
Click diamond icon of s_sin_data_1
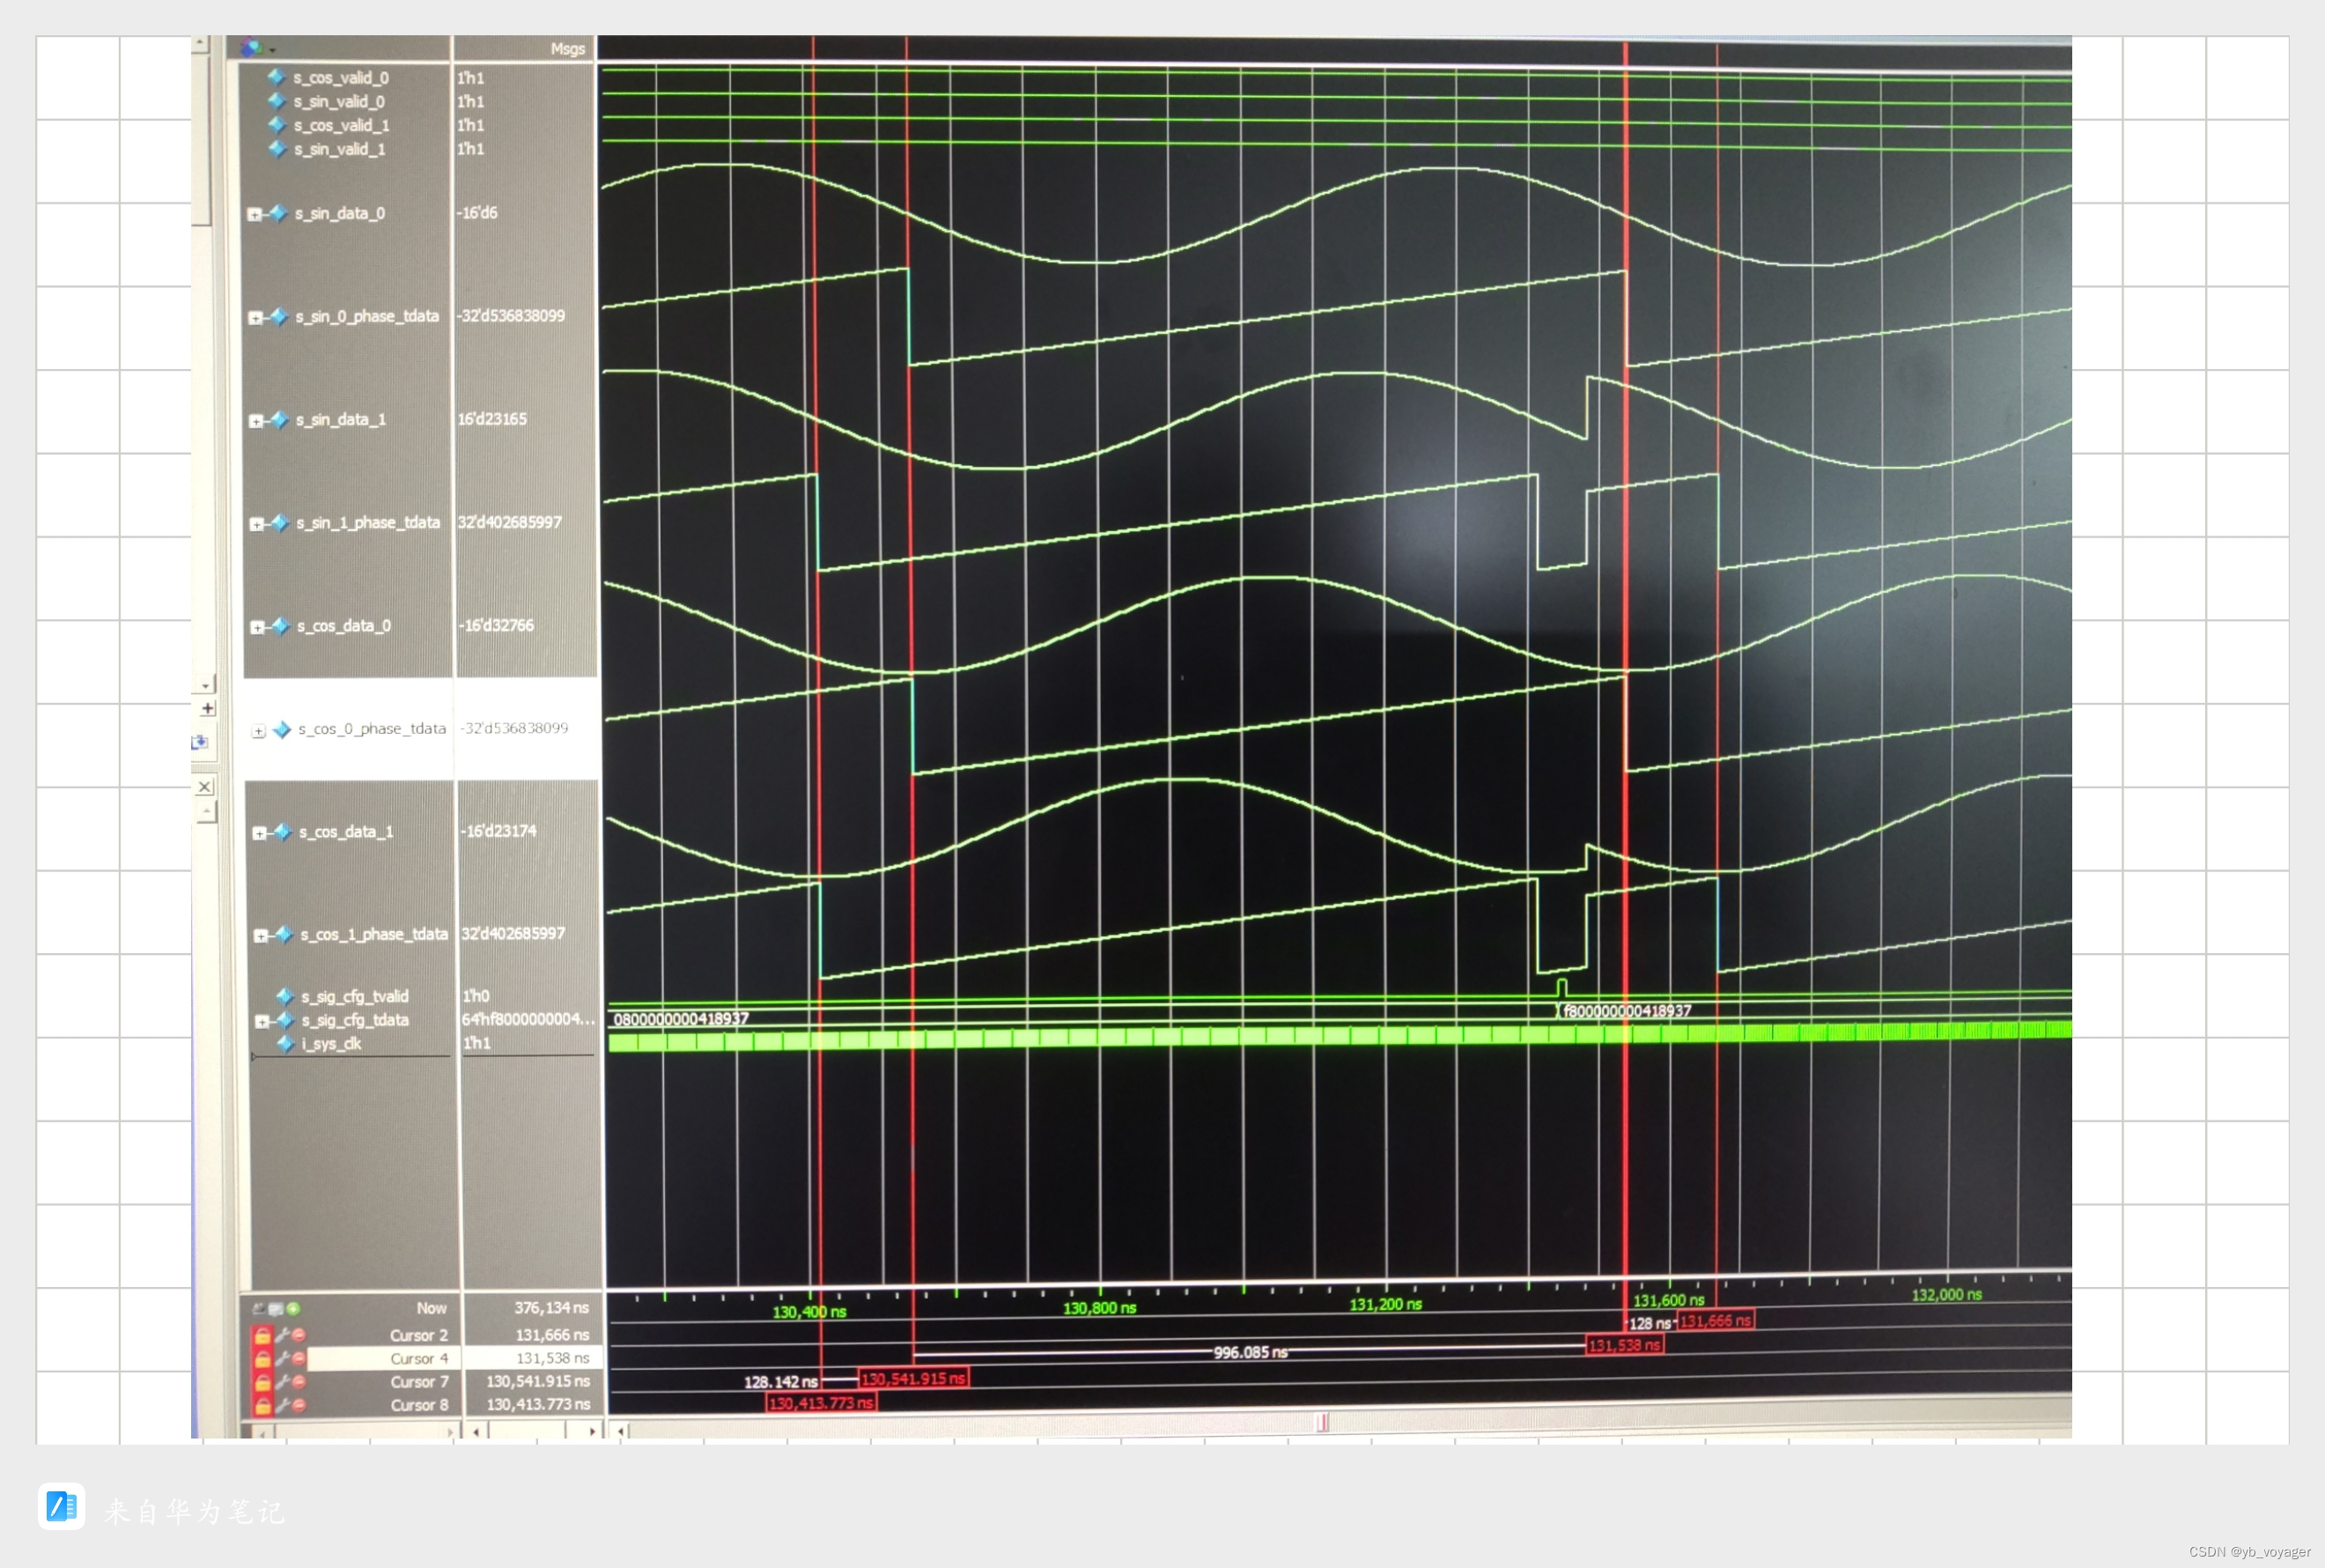click(280, 420)
